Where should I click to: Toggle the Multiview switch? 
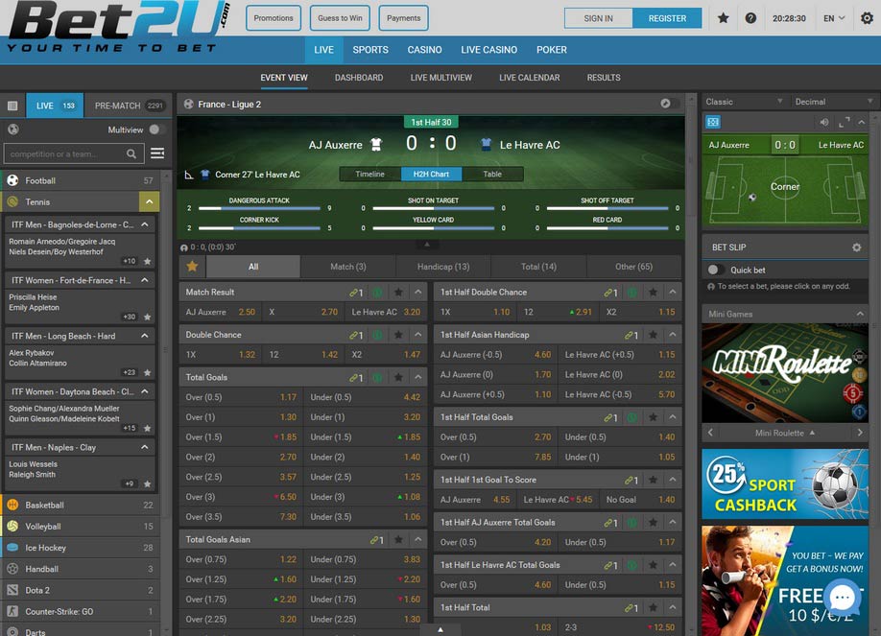pos(155,130)
